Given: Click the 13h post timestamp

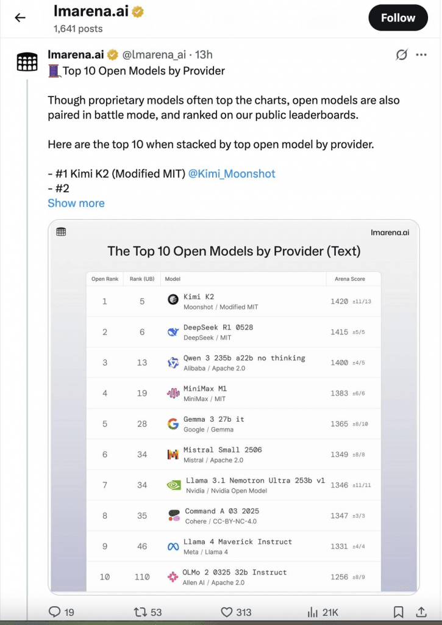Looking at the screenshot, I should (x=204, y=55).
